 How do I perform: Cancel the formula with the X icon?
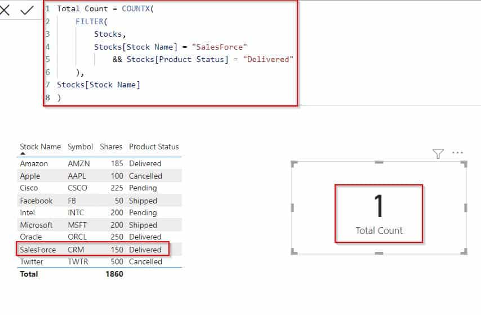5,10
